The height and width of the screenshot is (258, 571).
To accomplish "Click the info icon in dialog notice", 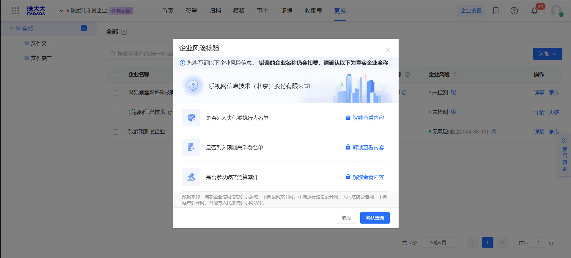I will (183, 63).
